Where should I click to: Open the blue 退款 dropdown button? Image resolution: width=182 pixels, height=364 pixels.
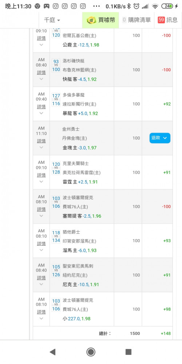[160, 138]
